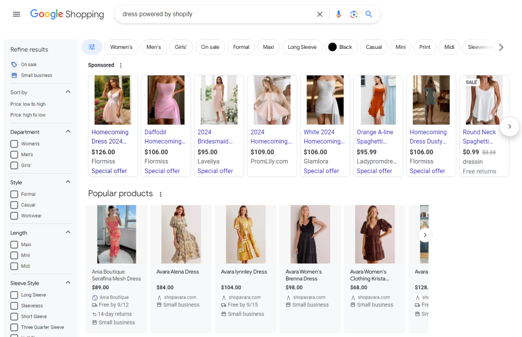Collapse the Department filter section

point(68,132)
